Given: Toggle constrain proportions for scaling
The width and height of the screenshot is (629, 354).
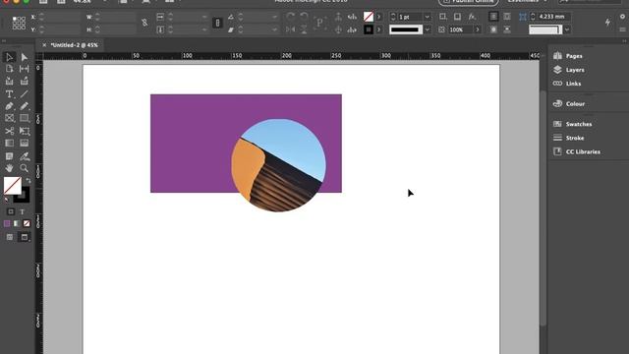Looking at the screenshot, I should tap(217, 23).
